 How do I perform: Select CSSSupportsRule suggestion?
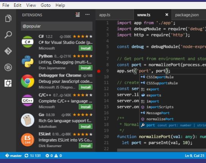173,83
